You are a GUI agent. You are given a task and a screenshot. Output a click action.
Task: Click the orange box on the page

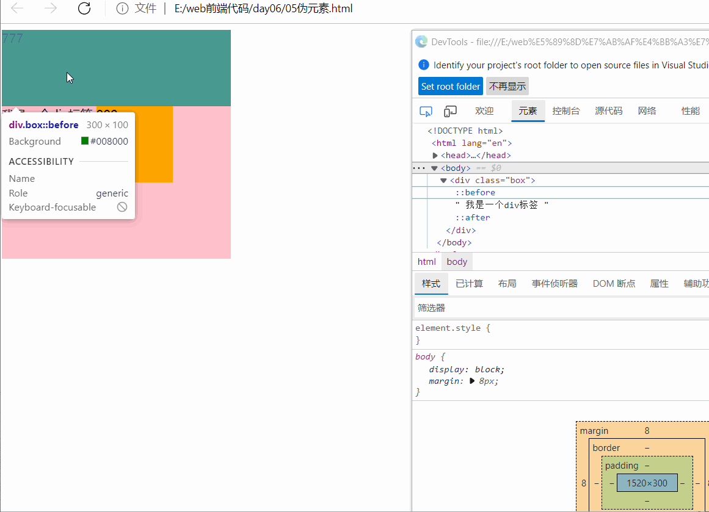[x=154, y=145]
